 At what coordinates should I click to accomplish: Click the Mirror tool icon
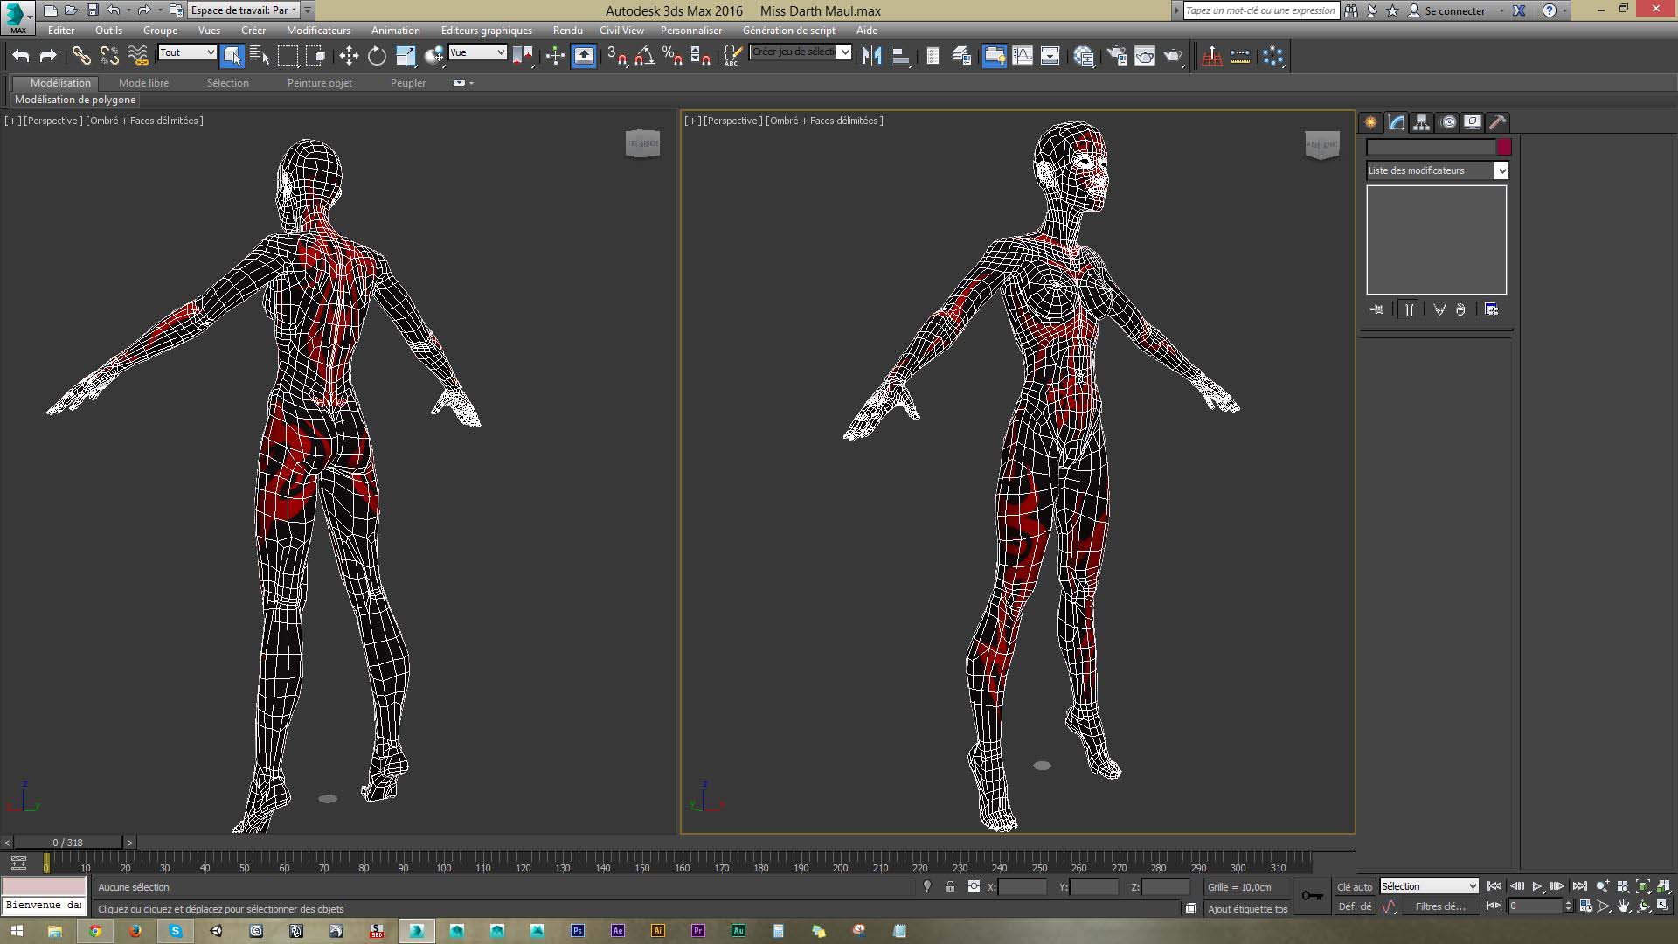(870, 56)
